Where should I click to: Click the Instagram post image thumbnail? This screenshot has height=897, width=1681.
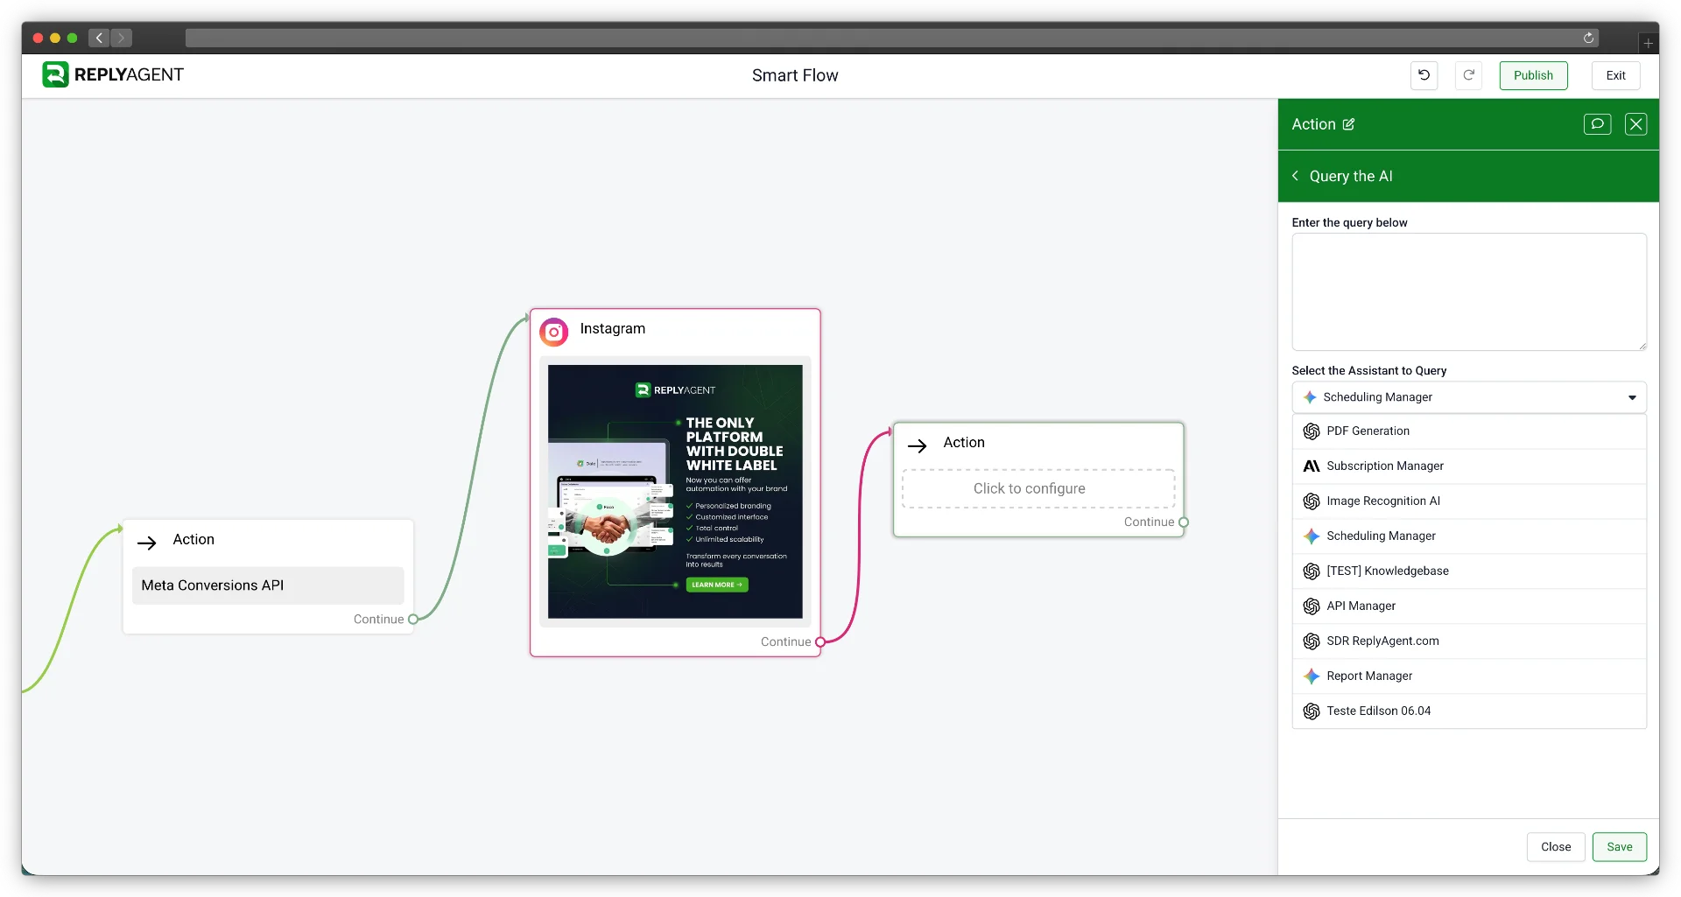click(675, 492)
